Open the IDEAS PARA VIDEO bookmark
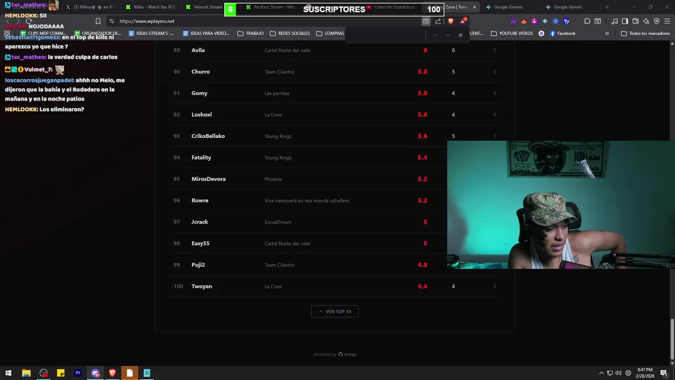This screenshot has width=675, height=380. tap(206, 33)
